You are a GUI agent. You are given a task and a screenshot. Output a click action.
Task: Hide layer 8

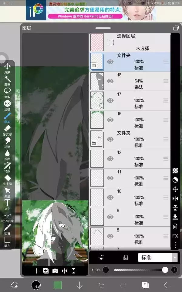[x=110, y=236]
